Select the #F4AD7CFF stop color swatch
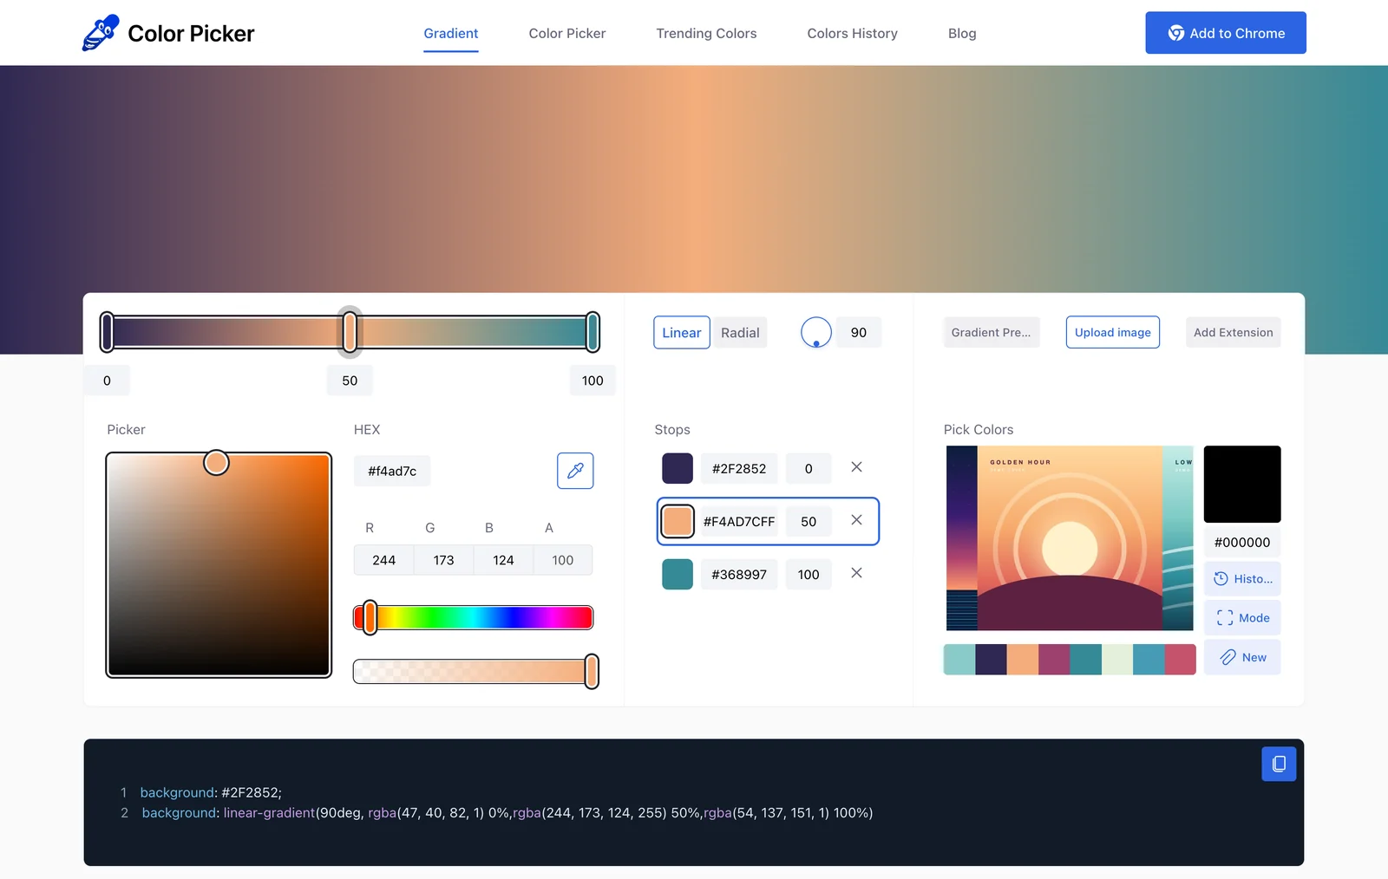Screen dimensions: 1388x879 [x=678, y=521]
